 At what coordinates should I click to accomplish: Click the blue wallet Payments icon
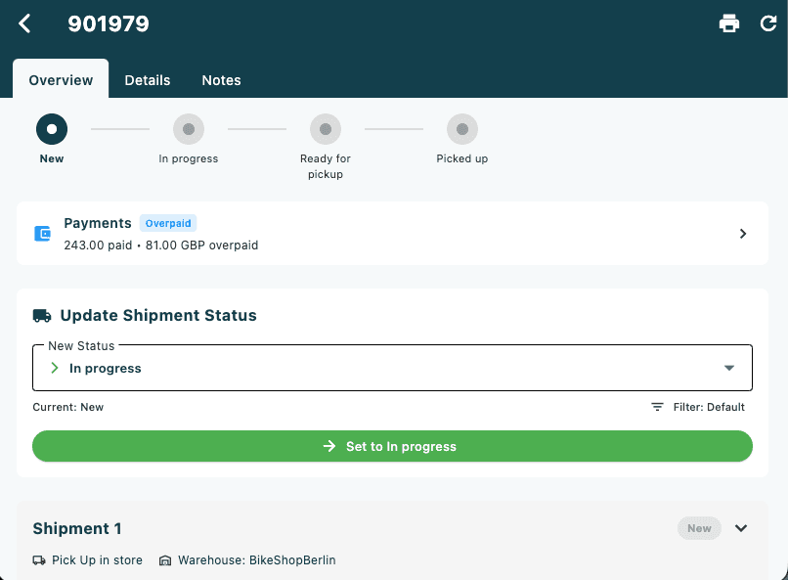tap(42, 233)
